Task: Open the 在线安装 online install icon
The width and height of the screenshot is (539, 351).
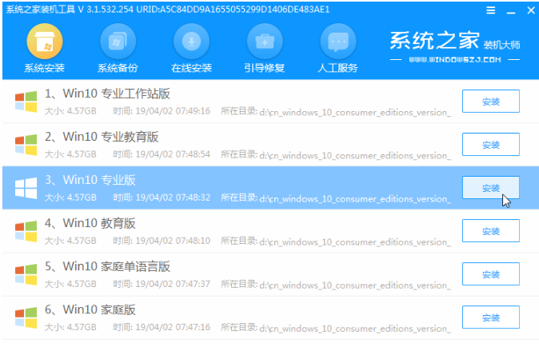Action: pos(191,42)
